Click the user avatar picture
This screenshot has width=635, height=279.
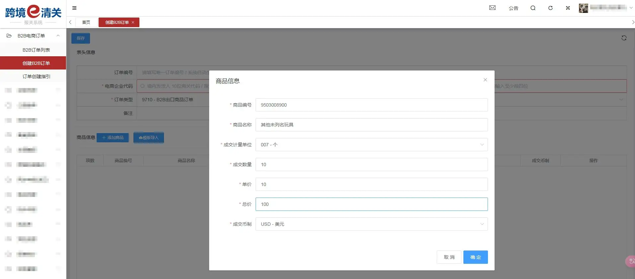tap(583, 8)
